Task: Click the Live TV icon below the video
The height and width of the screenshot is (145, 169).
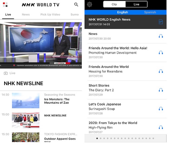Action: coord(6,73)
